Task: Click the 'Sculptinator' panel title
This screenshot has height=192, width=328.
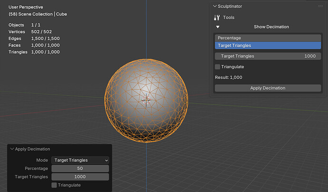Action: pyautogui.click(x=230, y=6)
